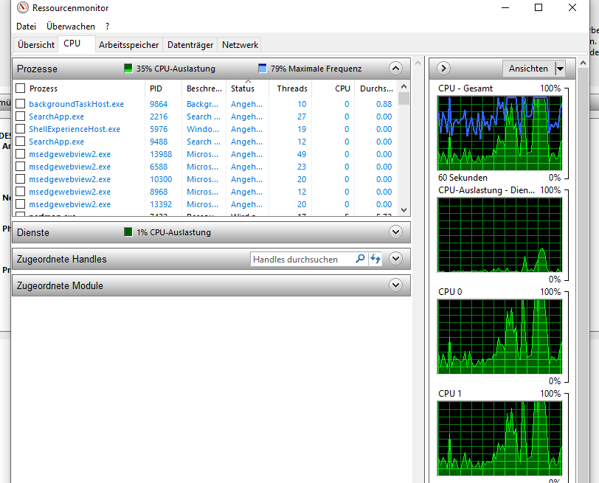599x483 pixels.
Task: Select the ShellExperienceHost.exe process name
Action: click(75, 129)
